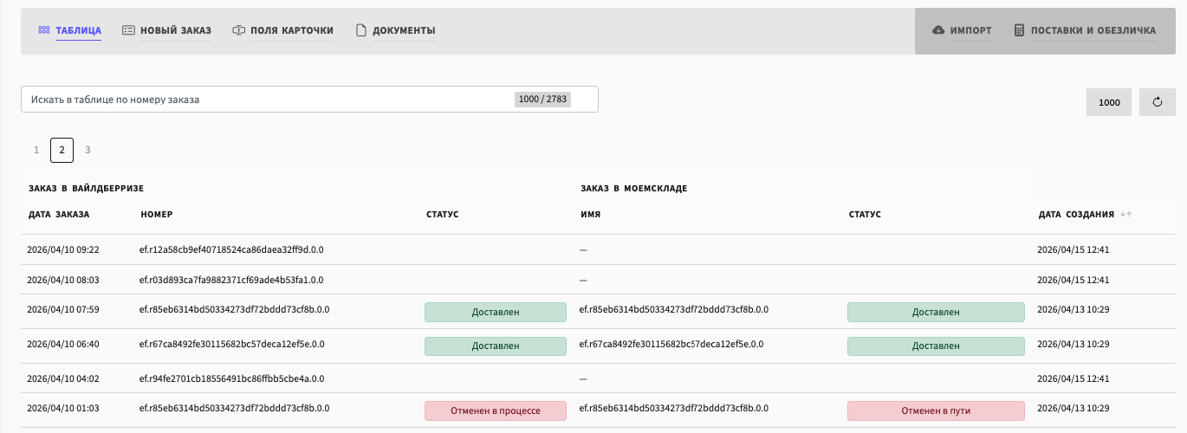Image resolution: width=1187 pixels, height=433 pixels.
Task: Click order date 2026/04/10 07:59
Action: pyautogui.click(x=63, y=309)
